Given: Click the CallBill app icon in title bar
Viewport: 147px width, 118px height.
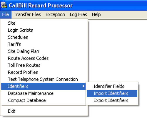Looking at the screenshot, I should pyautogui.click(x=4, y=5).
